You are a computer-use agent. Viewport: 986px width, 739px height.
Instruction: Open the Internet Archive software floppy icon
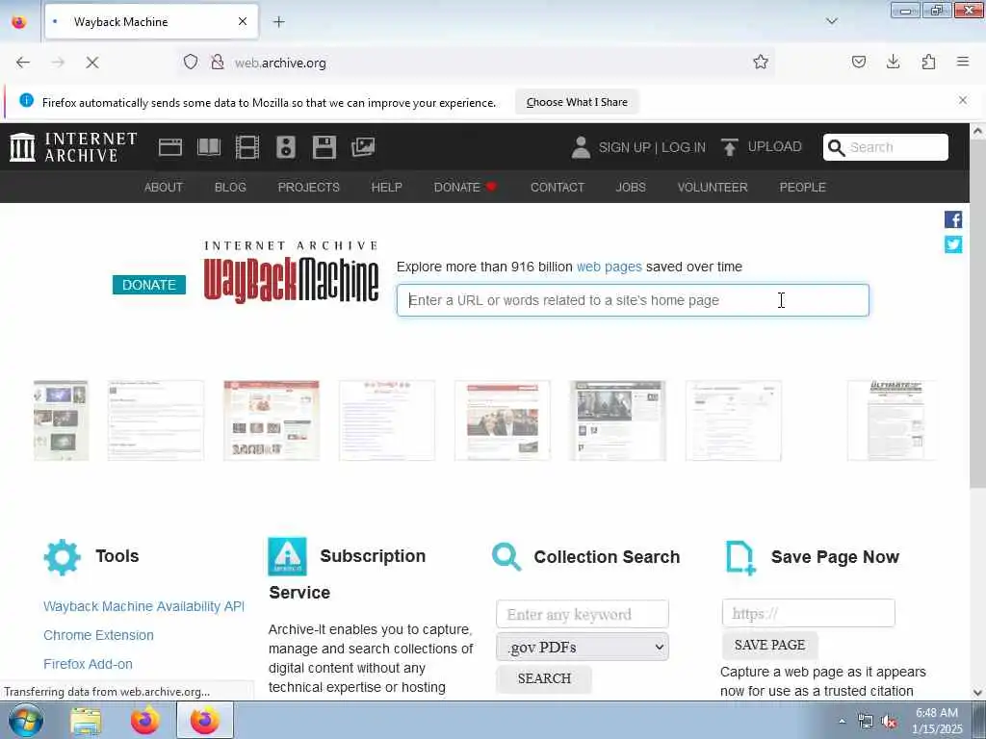pos(324,147)
